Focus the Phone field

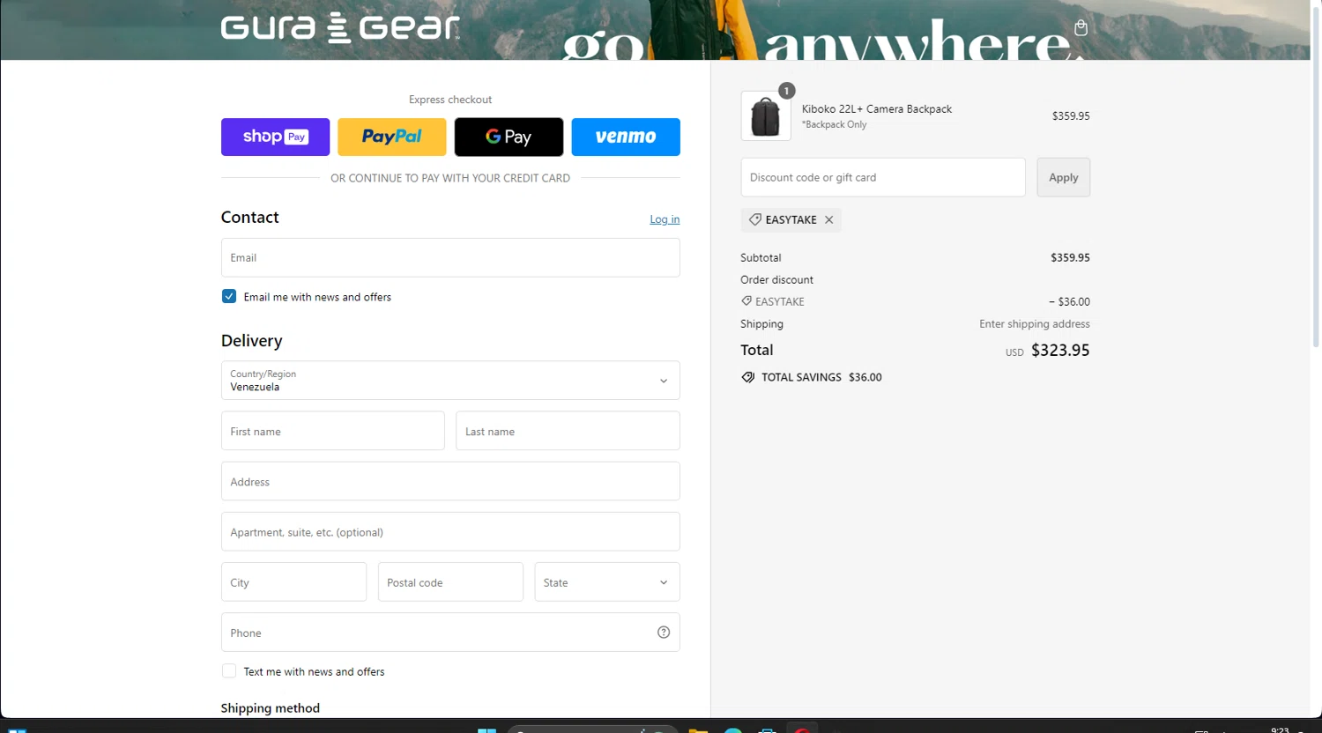tap(450, 633)
